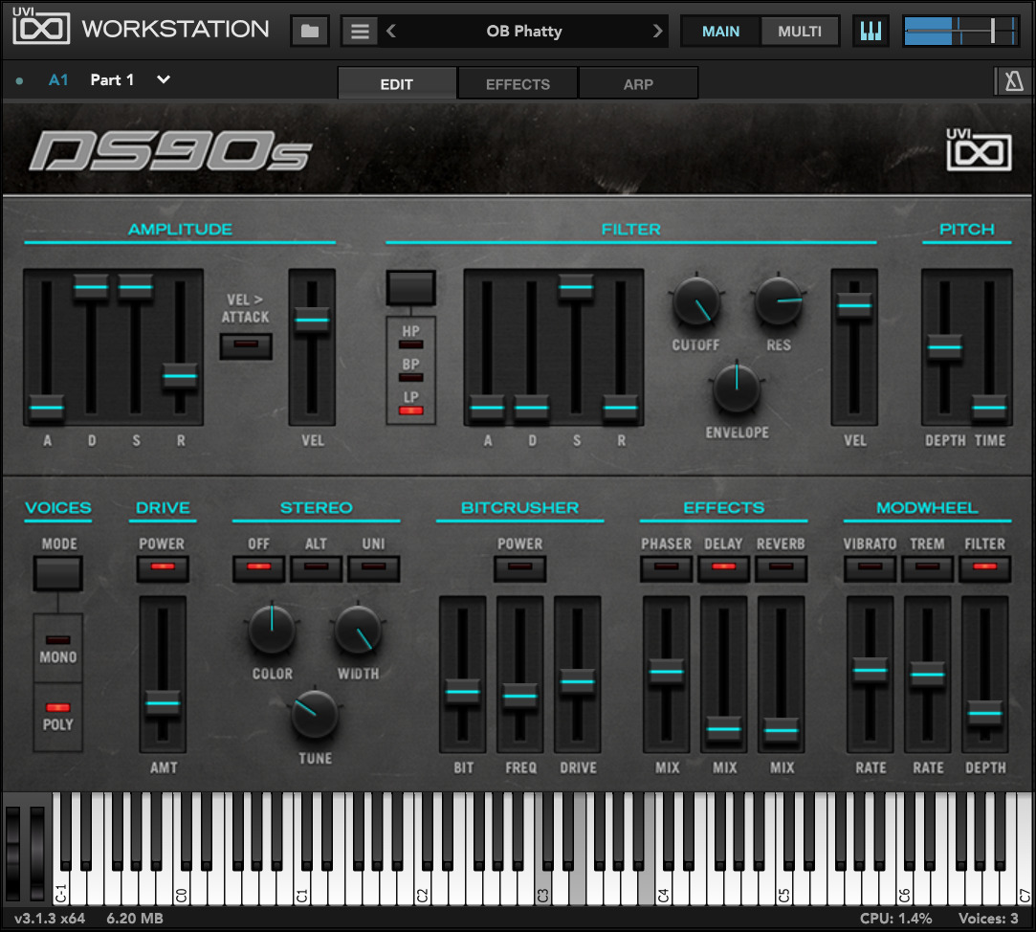Viewport: 1036px width, 932px height.
Task: Go to previous preset with left arrow
Action: pos(391,31)
